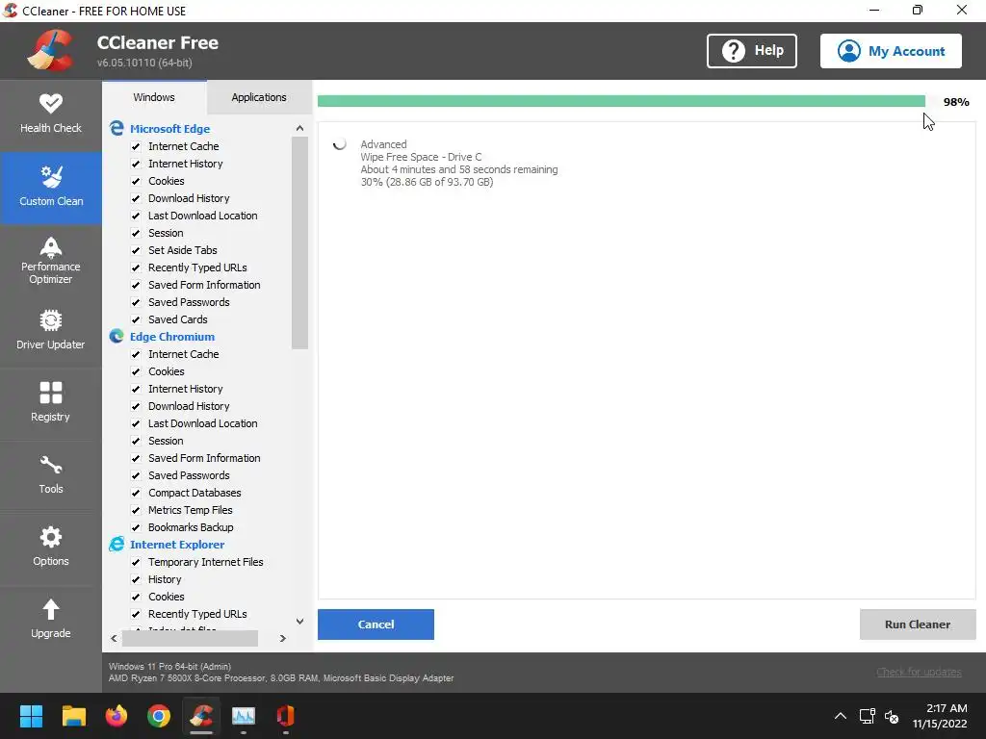Image resolution: width=986 pixels, height=739 pixels.
Task: Open the Options gear section
Action: pos(50,548)
